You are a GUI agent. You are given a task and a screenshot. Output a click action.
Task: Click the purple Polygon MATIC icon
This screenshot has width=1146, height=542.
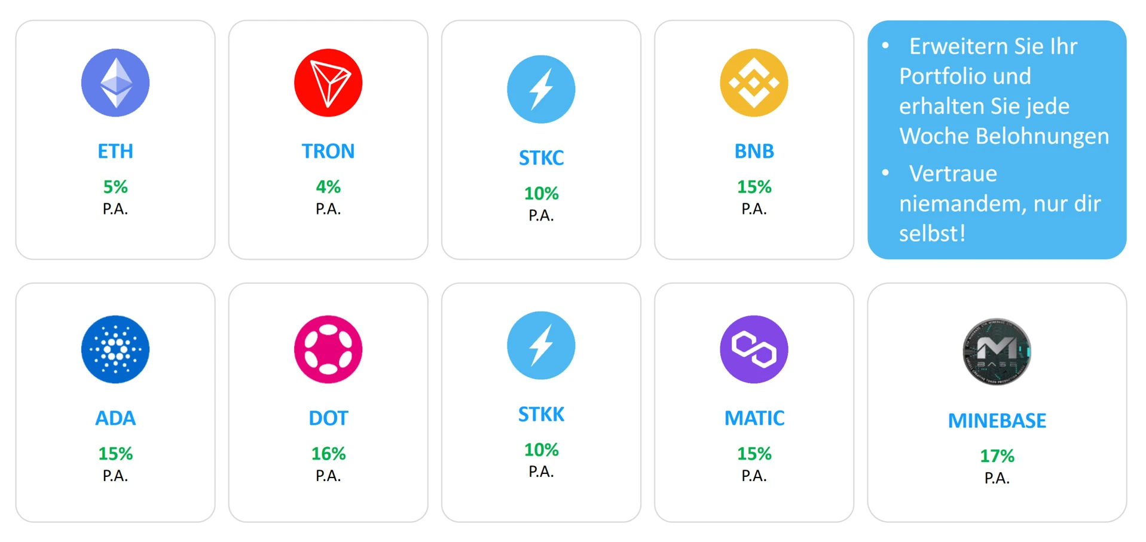click(x=754, y=350)
